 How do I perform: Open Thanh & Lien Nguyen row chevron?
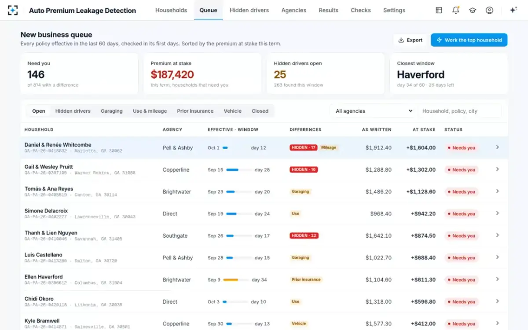(498, 235)
